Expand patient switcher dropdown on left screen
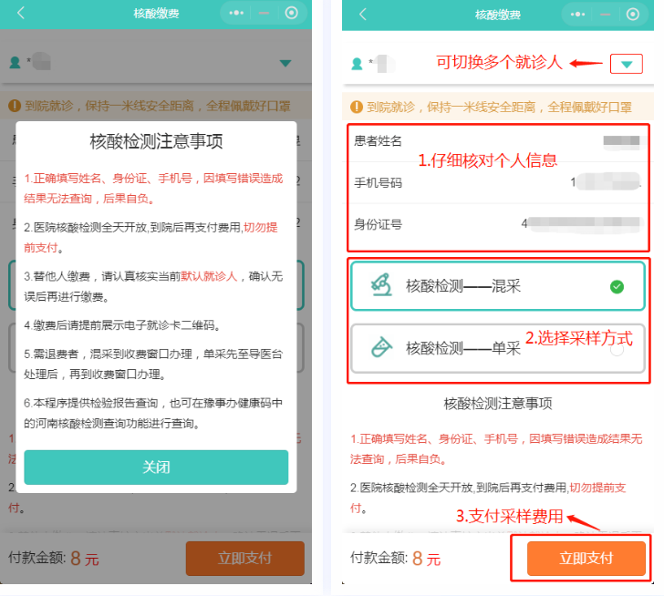The image size is (664, 596). (x=285, y=64)
